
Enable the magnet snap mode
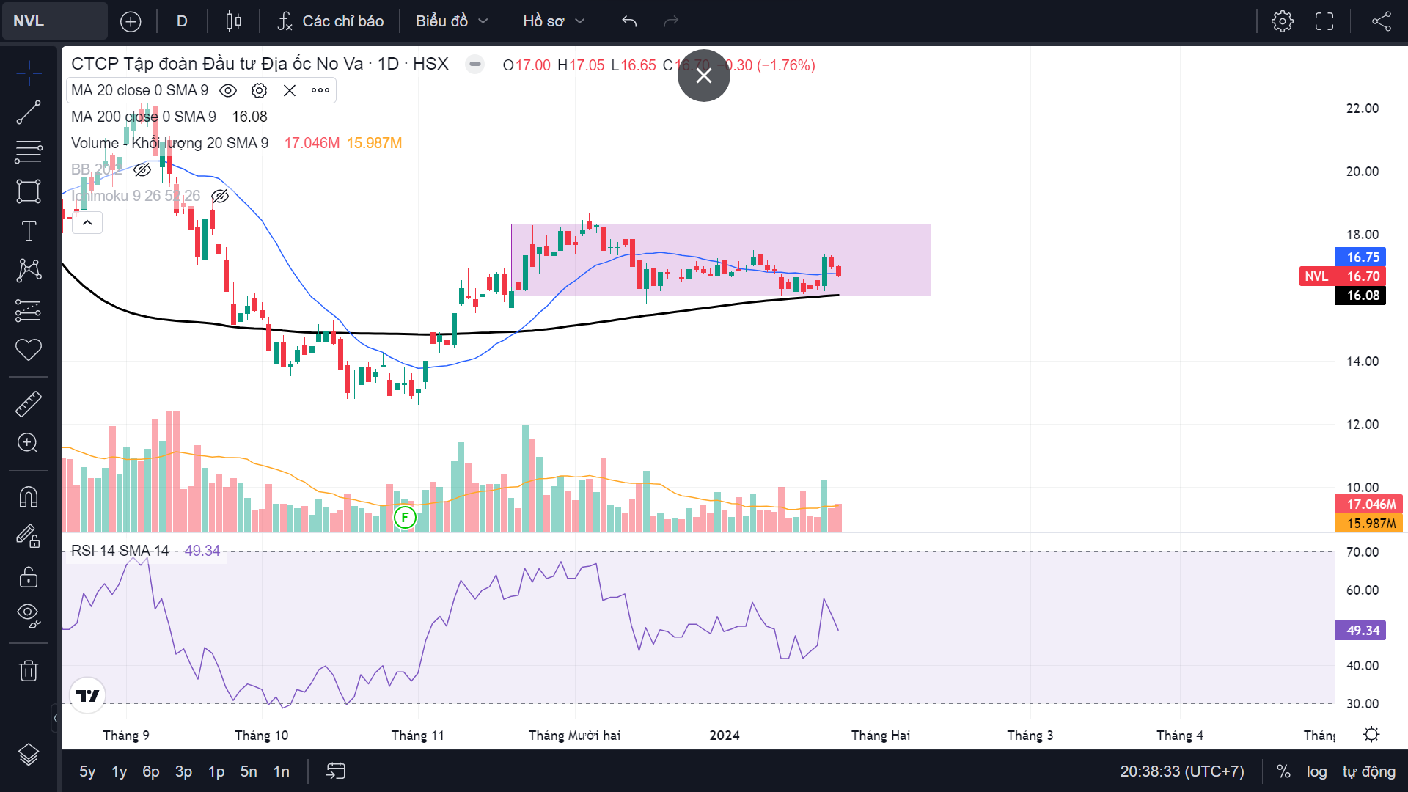(x=29, y=497)
